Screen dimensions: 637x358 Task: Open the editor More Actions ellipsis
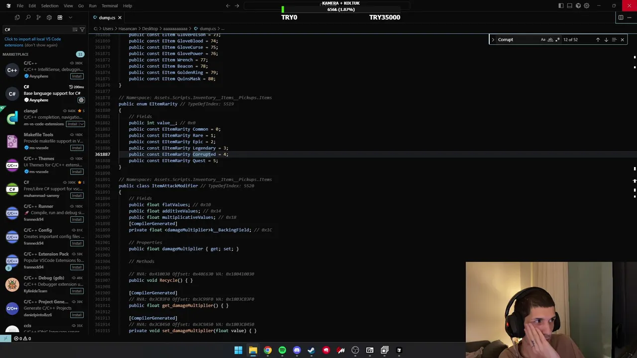[x=630, y=17]
